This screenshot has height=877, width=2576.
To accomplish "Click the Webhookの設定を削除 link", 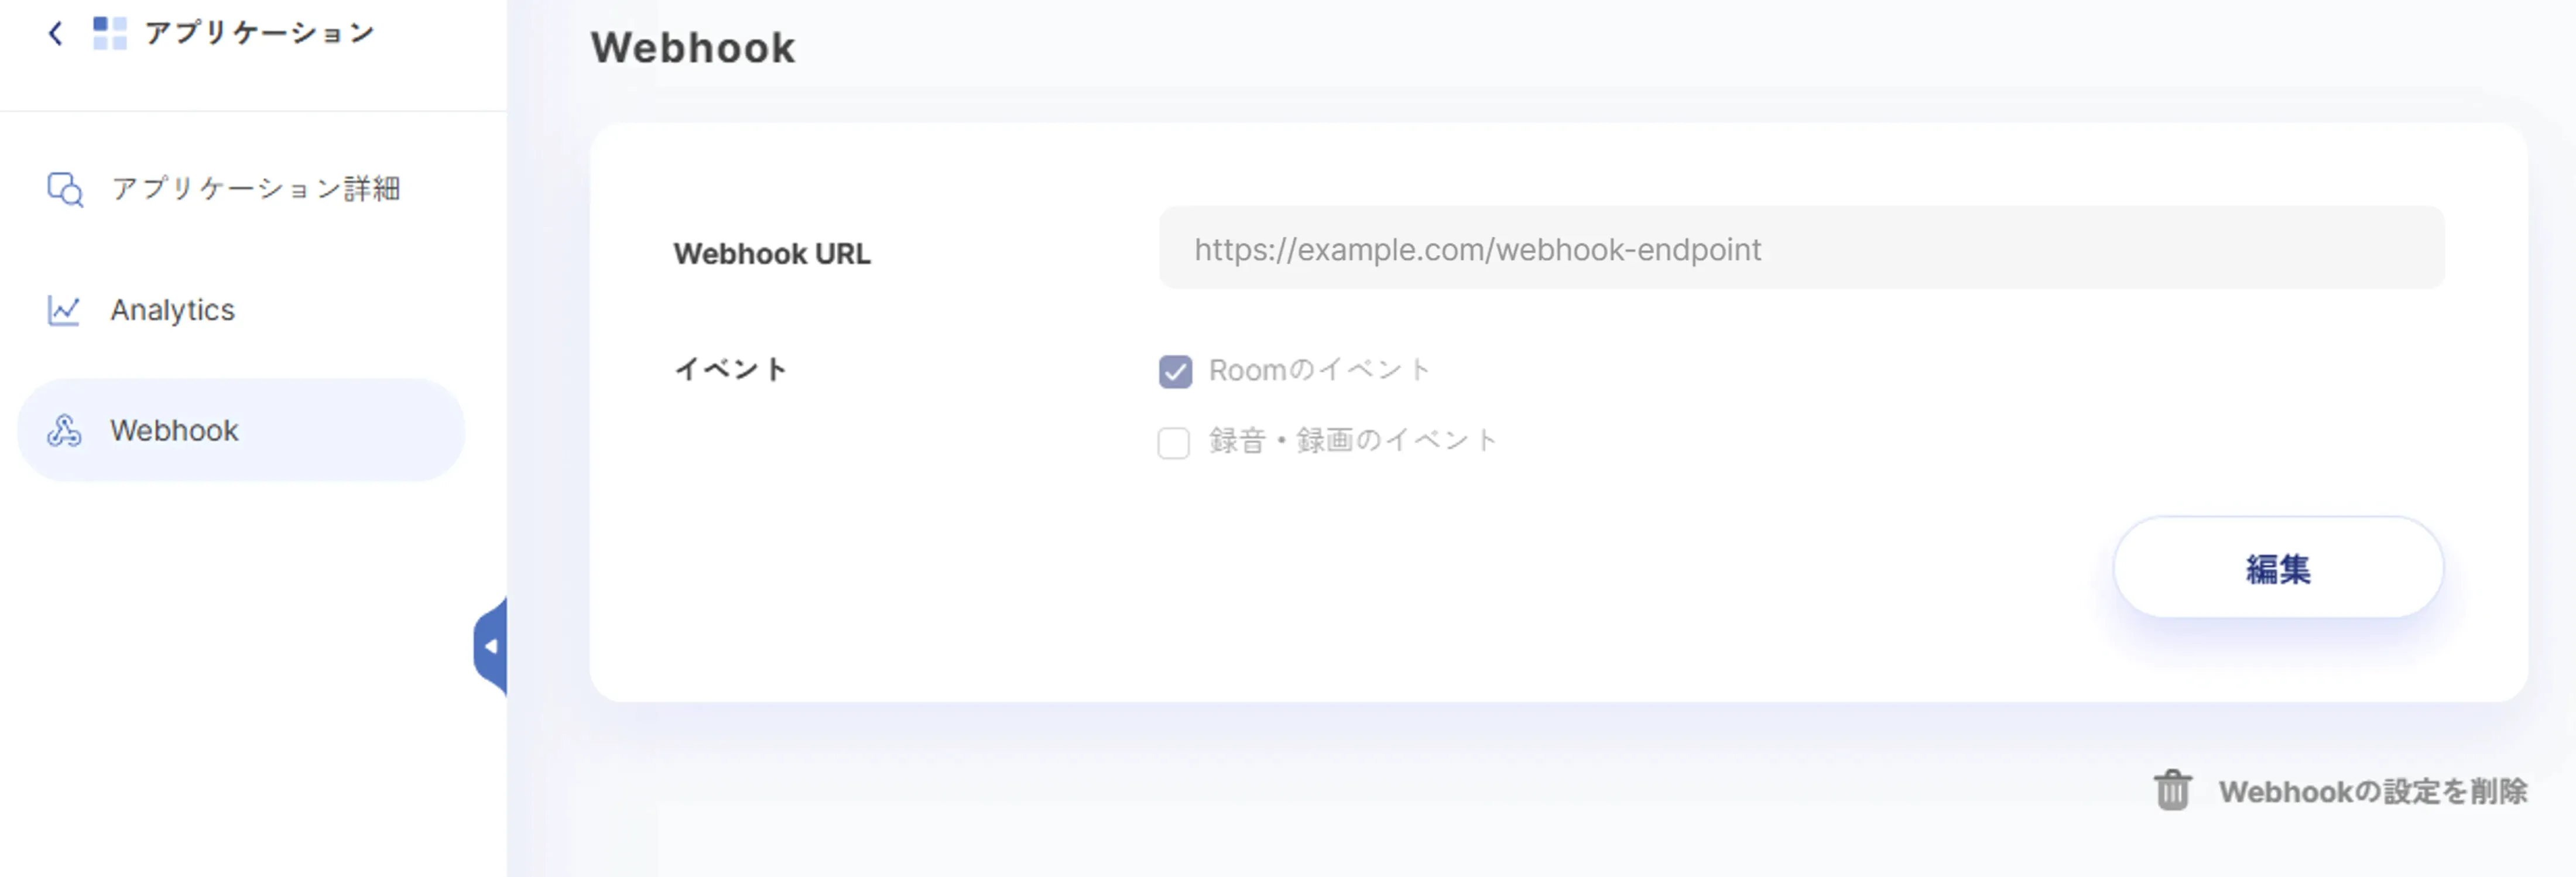I will click(2372, 791).
